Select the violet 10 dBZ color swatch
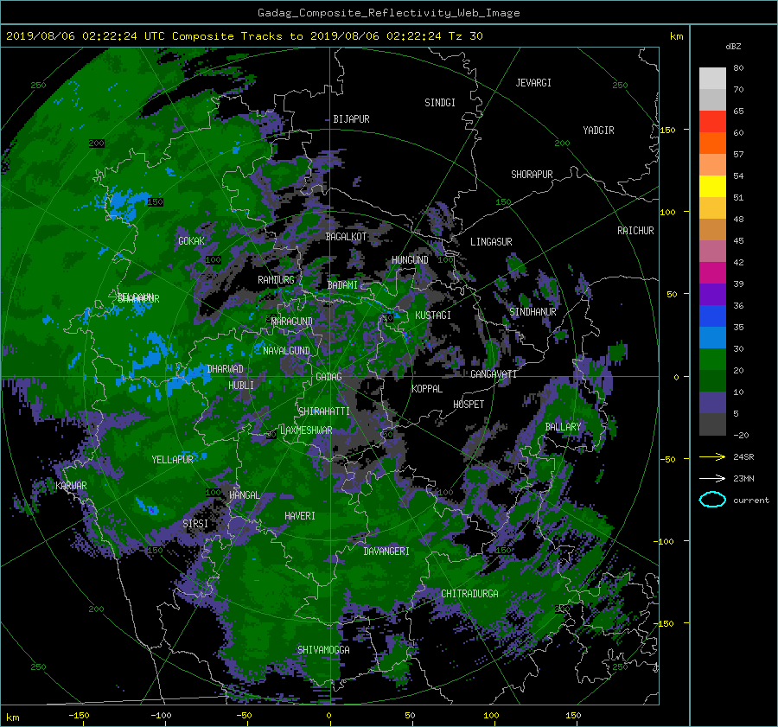This screenshot has height=727, width=778. 712,402
